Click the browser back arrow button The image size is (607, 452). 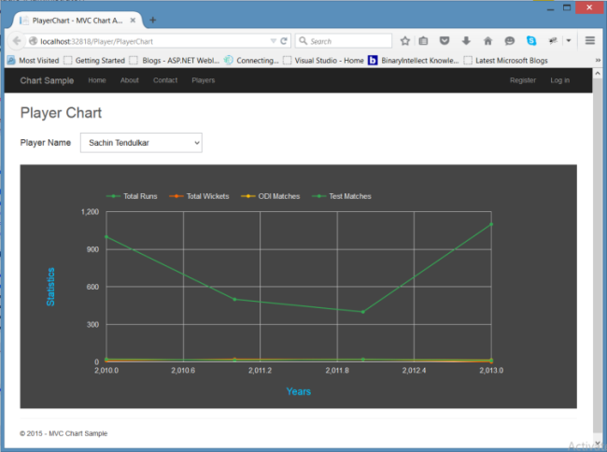click(x=17, y=41)
